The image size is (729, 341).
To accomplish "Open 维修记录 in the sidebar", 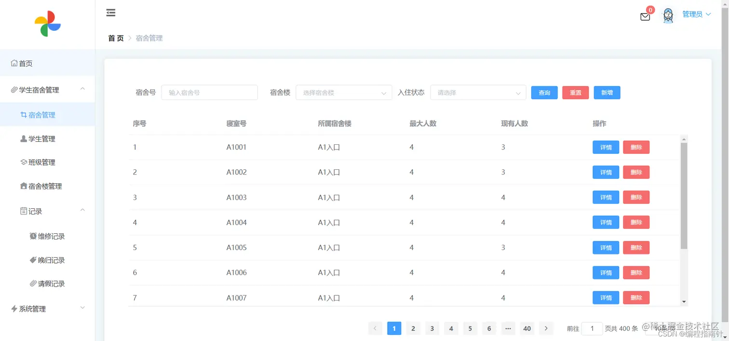I will 47,236.
